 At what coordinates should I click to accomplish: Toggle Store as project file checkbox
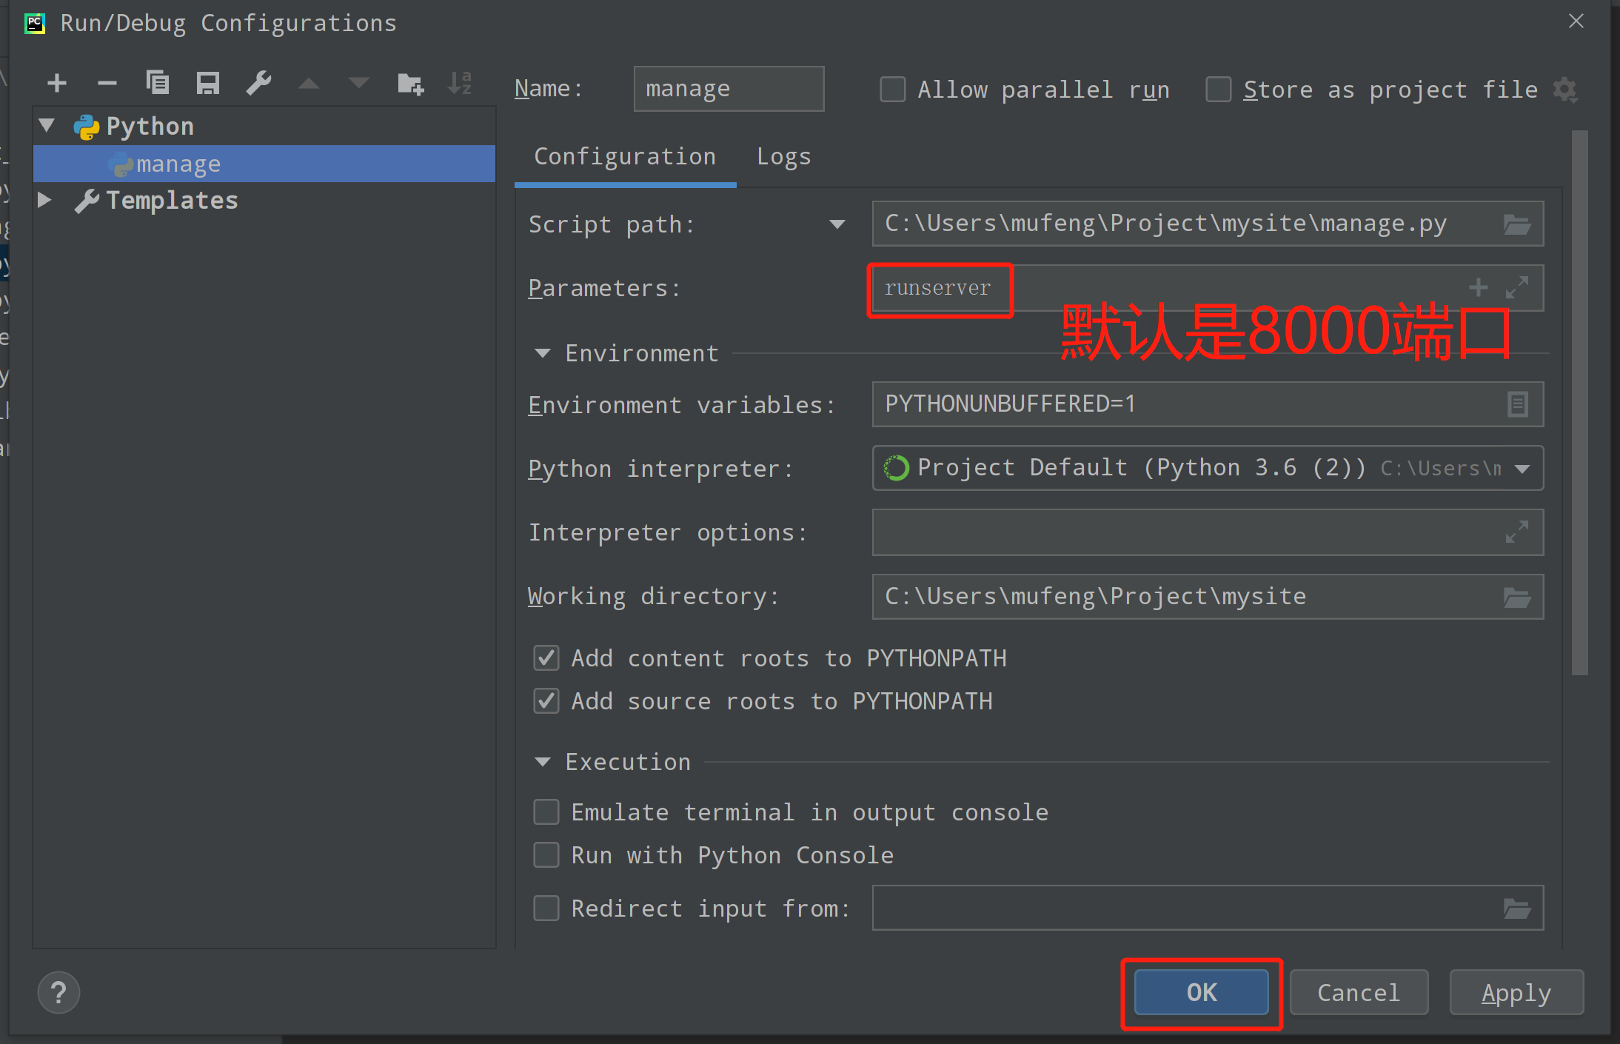1219,90
